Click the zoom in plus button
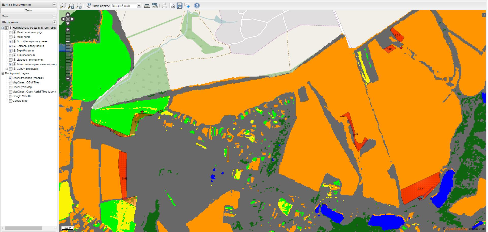 click(x=68, y=30)
